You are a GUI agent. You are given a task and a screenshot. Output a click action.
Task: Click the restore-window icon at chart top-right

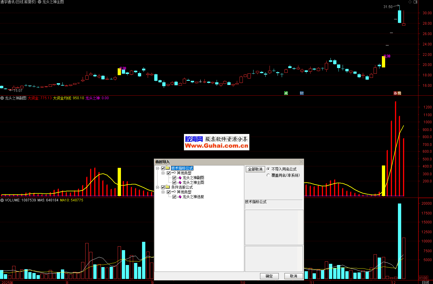(x=415, y=2)
